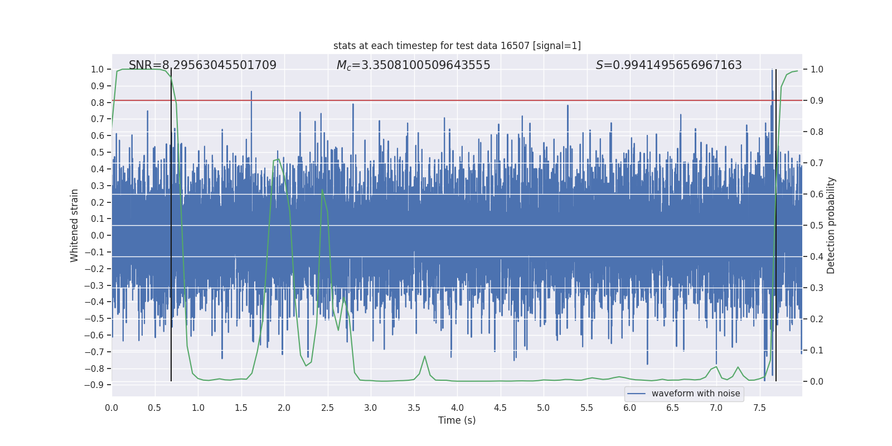Image resolution: width=892 pixels, height=446 pixels.
Task: Click the 'Time (s)' x-axis label
Action: pyautogui.click(x=457, y=420)
